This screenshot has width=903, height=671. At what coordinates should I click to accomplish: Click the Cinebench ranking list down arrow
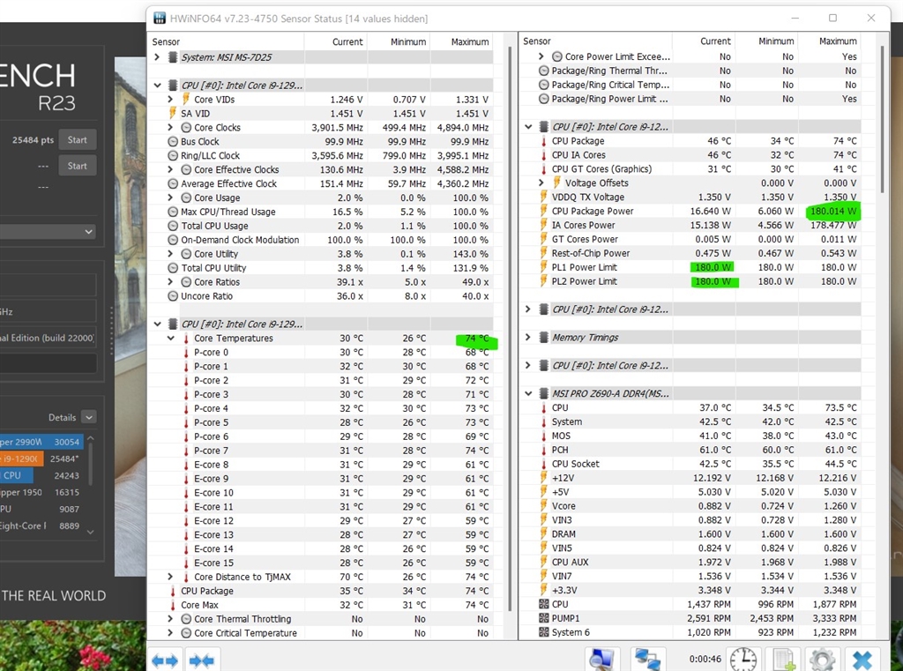tap(91, 532)
